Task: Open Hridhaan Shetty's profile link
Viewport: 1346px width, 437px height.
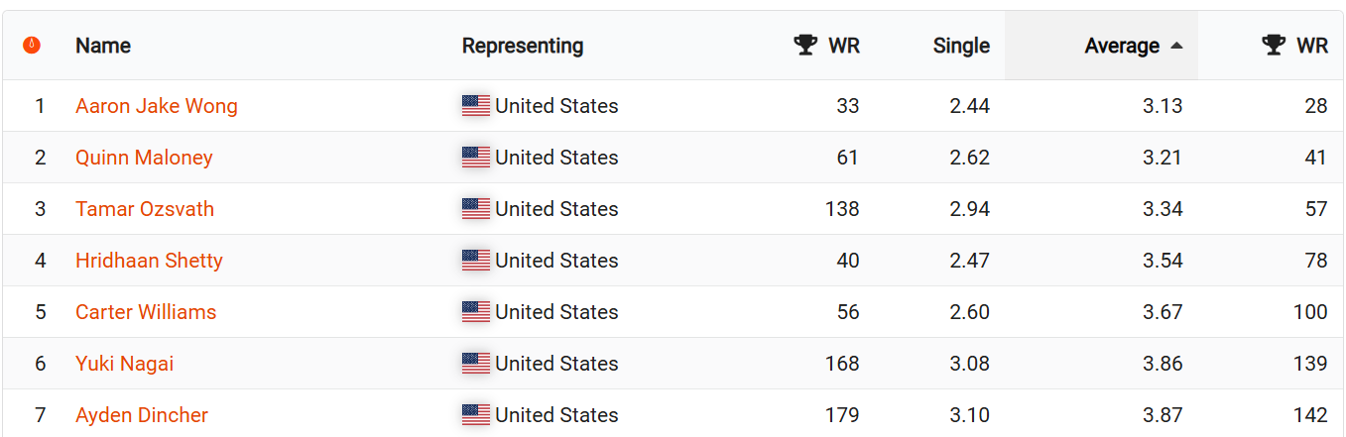Action: click(149, 261)
